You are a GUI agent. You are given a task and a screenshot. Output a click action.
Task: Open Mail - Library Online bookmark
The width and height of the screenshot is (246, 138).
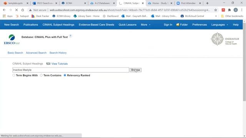[x=164, y=16]
